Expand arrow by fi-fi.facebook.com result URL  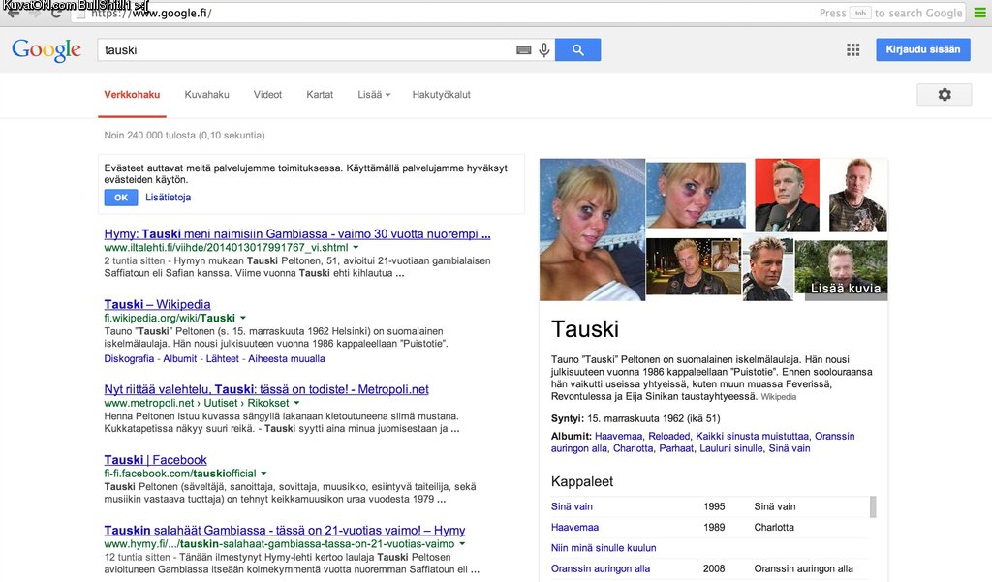click(263, 474)
